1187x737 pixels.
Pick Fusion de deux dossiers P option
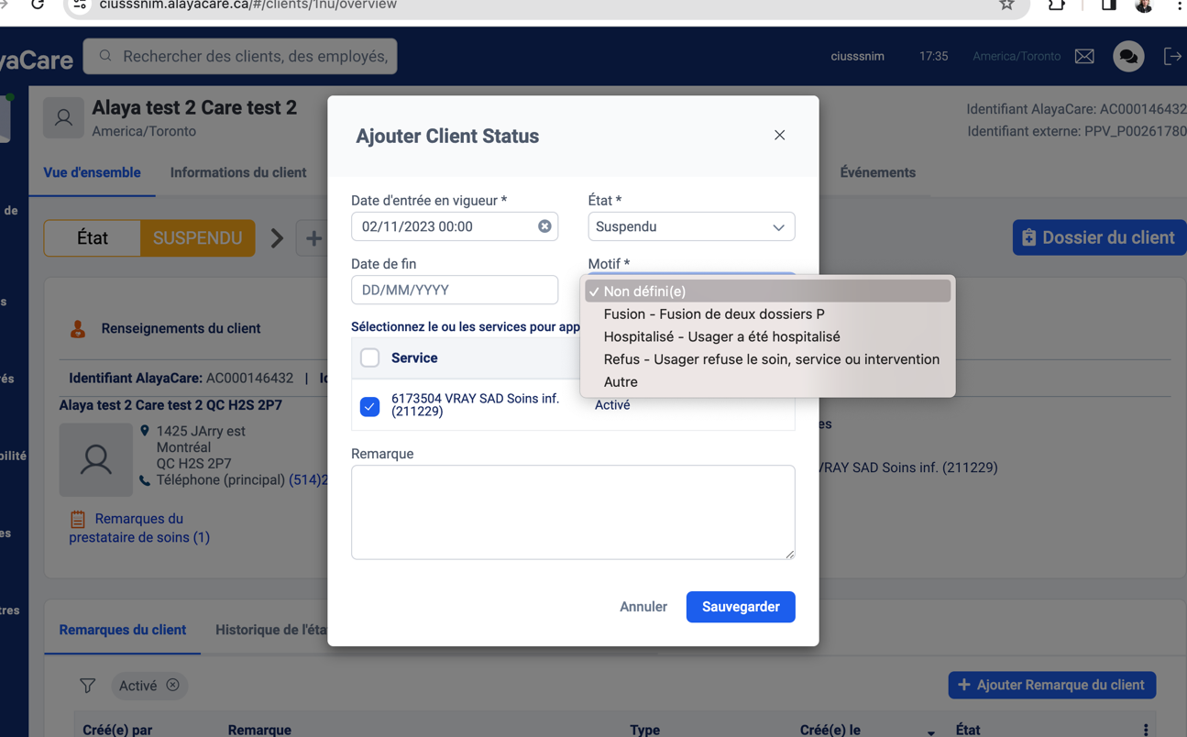[713, 314]
